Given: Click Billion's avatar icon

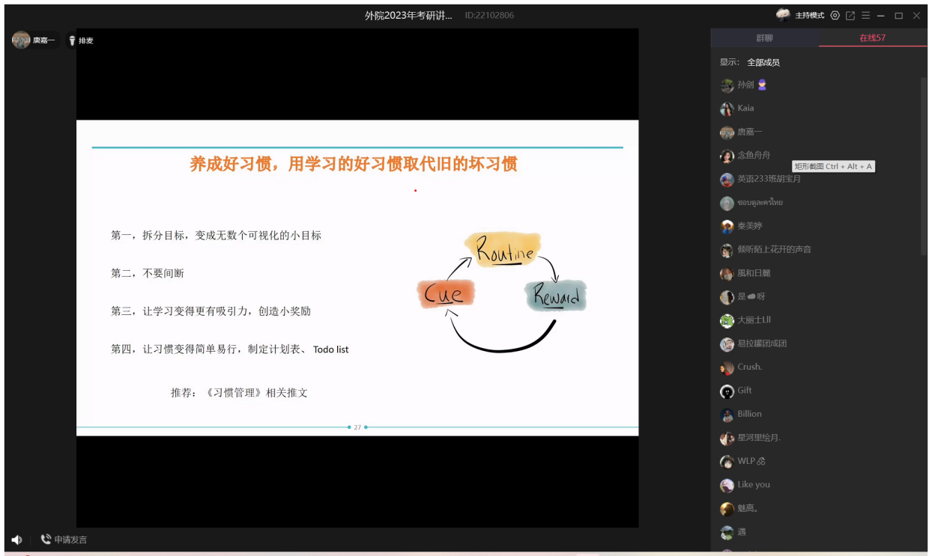Looking at the screenshot, I should tap(727, 415).
